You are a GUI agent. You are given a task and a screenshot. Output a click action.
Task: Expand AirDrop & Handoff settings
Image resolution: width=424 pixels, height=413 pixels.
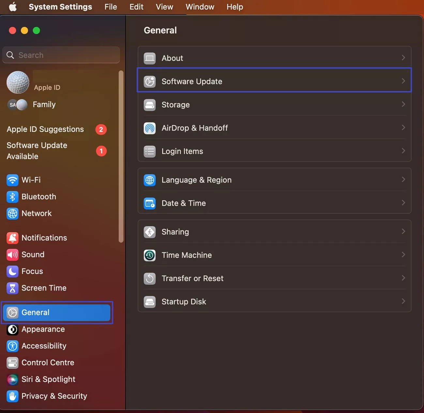[x=403, y=128]
